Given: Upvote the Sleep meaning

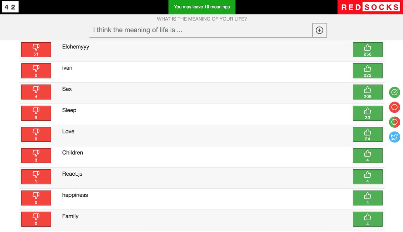Looking at the screenshot, I should (x=367, y=113).
